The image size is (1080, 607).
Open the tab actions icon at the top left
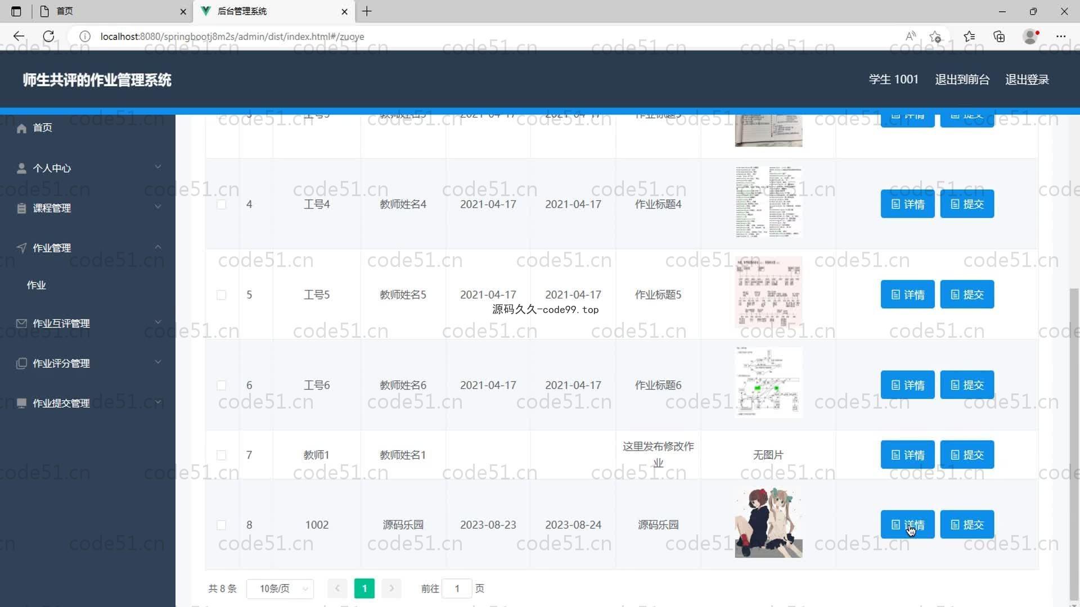pos(16,11)
